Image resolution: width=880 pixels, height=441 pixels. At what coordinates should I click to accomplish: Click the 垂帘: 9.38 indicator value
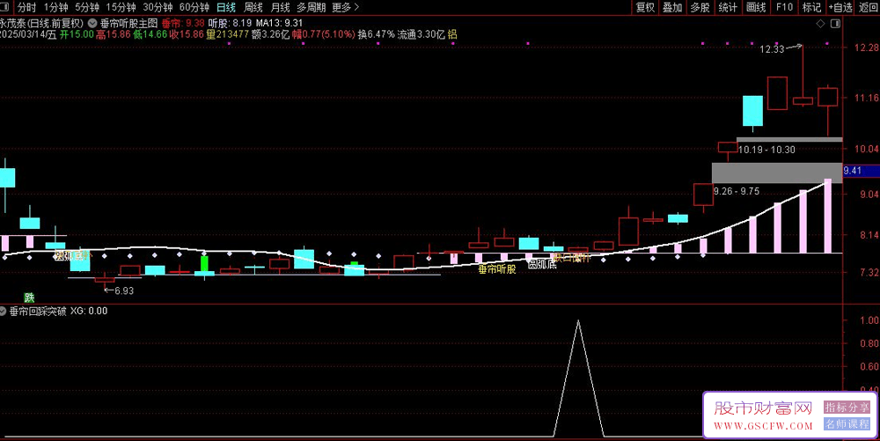tap(183, 24)
